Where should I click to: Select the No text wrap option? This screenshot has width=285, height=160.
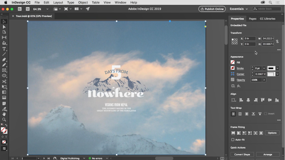tap(233, 114)
